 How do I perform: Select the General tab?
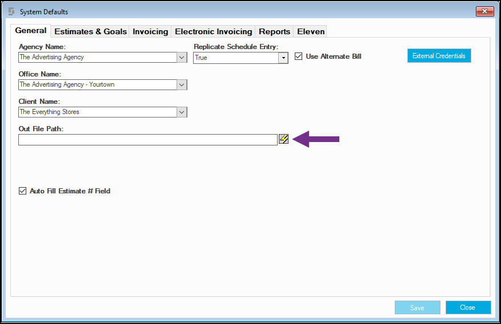(x=31, y=31)
